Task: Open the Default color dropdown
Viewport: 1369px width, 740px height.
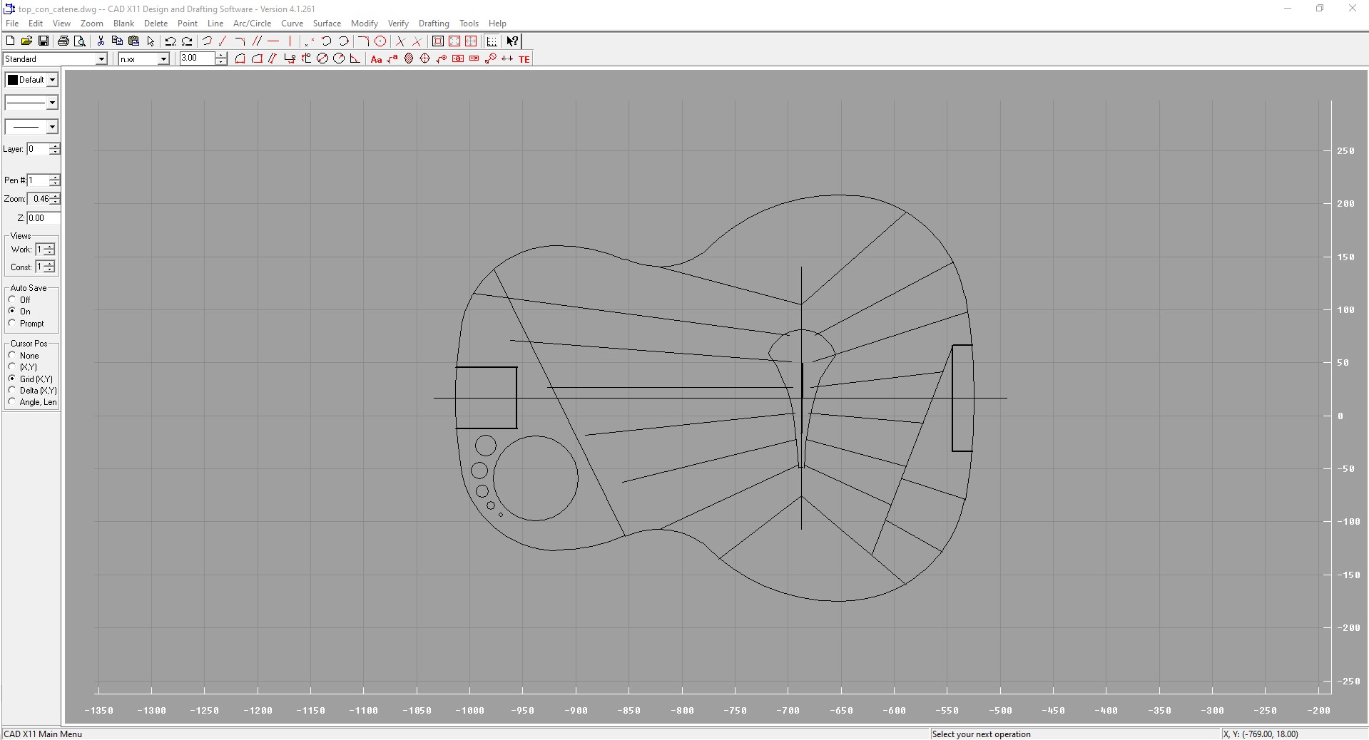Action: pyautogui.click(x=52, y=80)
